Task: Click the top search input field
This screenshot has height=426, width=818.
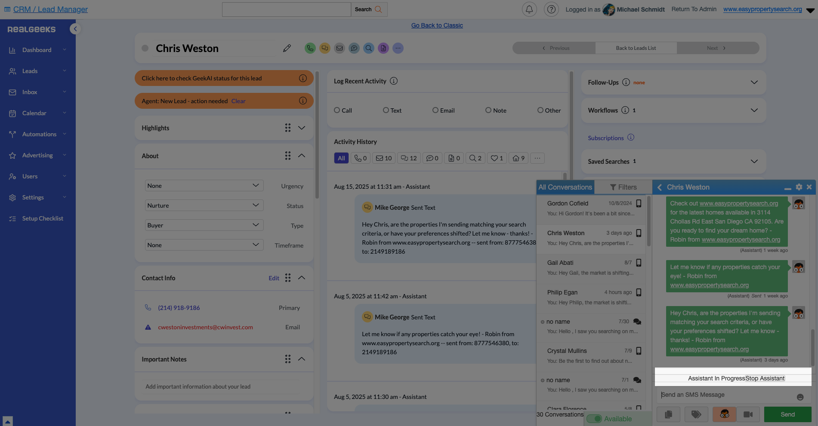Action: pos(287,9)
